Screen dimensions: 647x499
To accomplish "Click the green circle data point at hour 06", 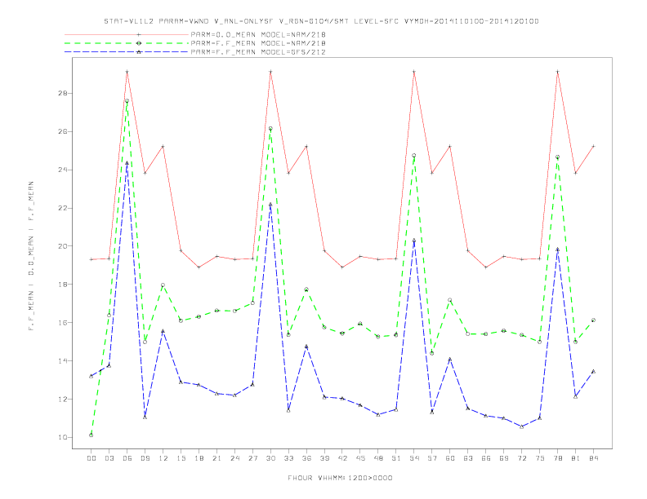I will (x=127, y=101).
